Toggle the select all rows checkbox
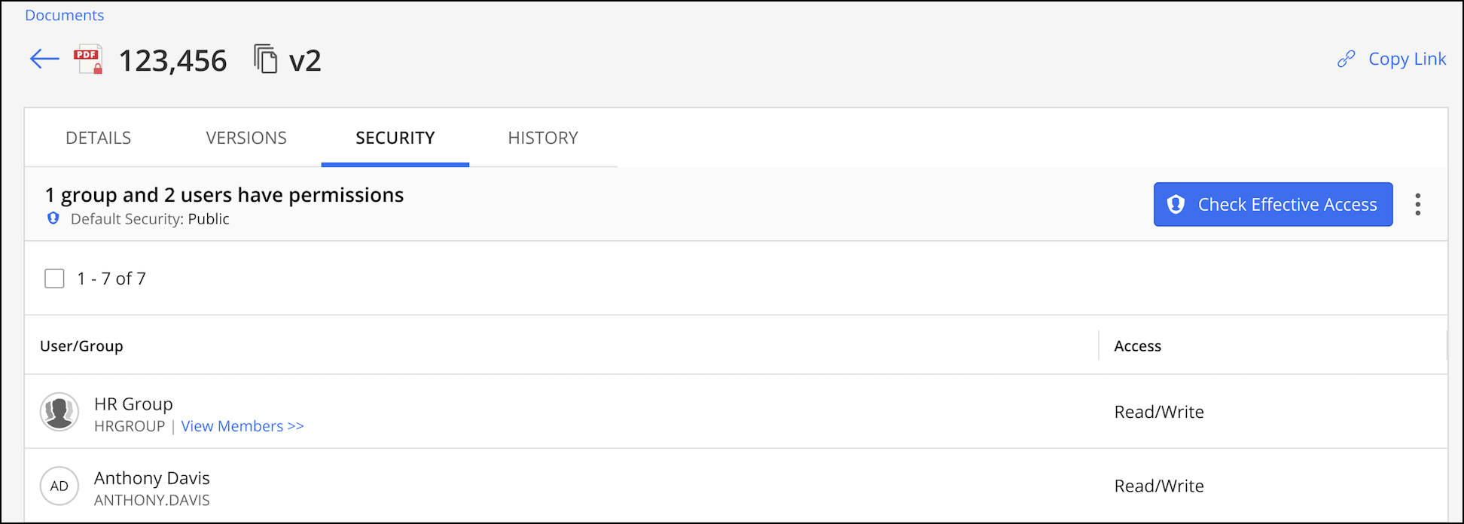The image size is (1464, 524). (54, 279)
